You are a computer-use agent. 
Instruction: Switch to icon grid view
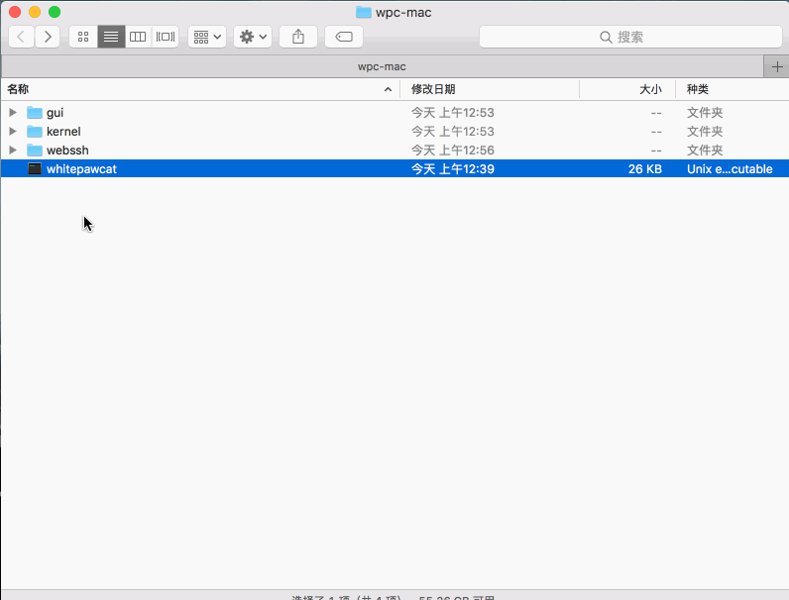coord(83,37)
